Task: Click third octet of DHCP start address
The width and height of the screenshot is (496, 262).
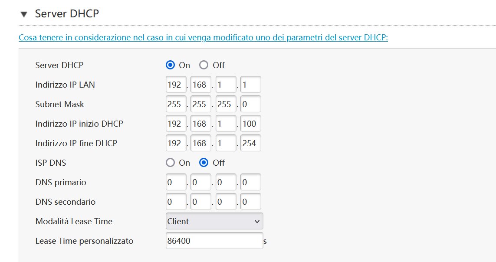Action: pyautogui.click(x=226, y=124)
